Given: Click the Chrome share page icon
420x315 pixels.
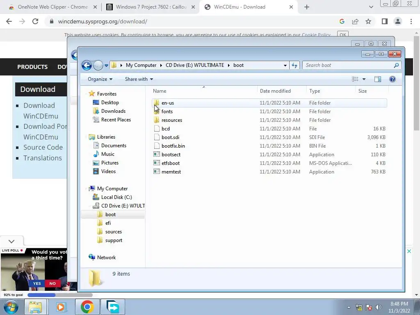Looking at the screenshot, I should [x=355, y=21].
